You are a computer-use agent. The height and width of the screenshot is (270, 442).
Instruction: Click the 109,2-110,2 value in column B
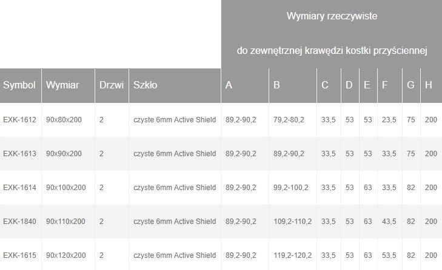pyautogui.click(x=292, y=222)
